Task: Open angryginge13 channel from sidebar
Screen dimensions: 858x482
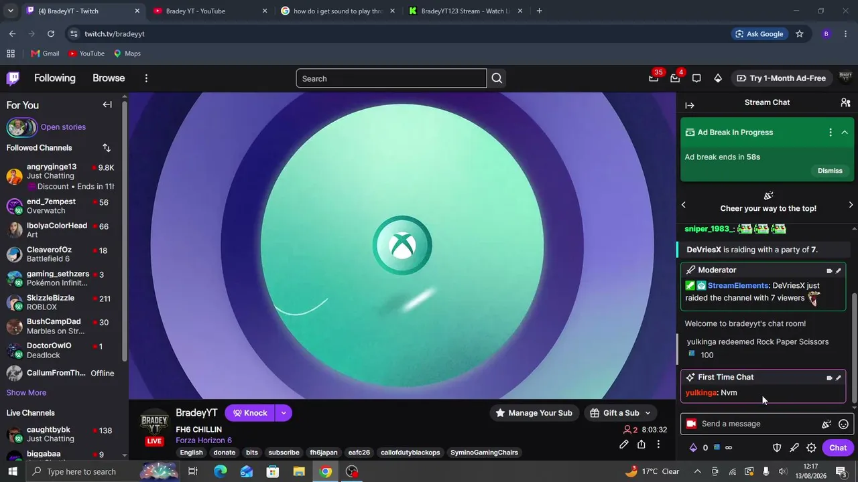Action: click(x=60, y=177)
